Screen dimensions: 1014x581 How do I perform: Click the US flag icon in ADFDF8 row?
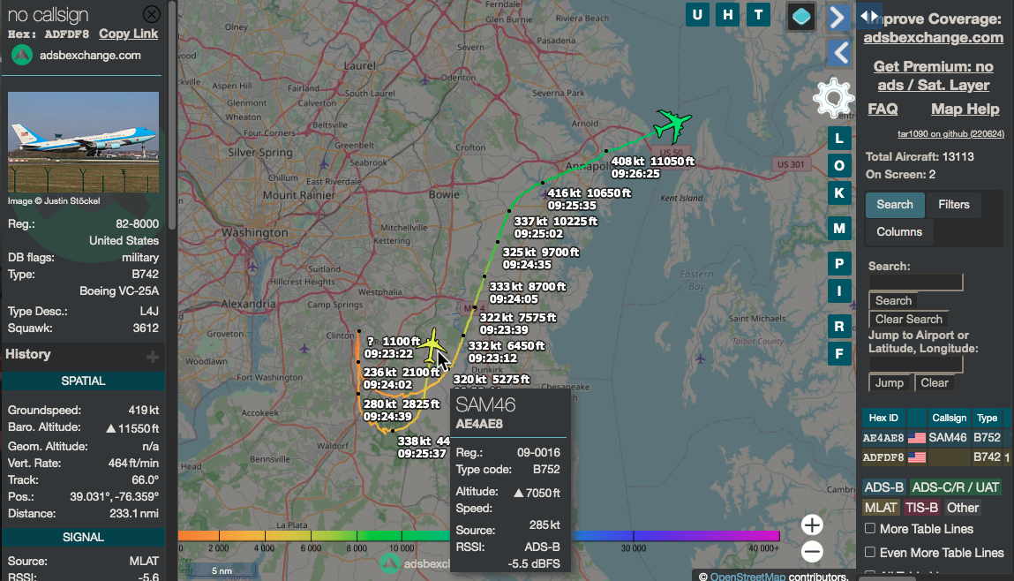tap(916, 457)
